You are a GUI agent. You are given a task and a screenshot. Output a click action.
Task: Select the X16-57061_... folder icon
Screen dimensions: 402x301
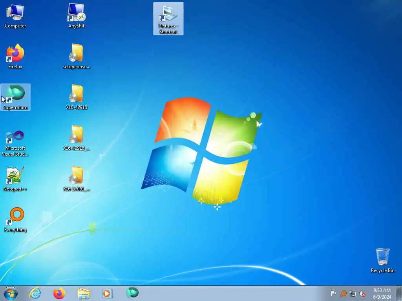click(77, 179)
